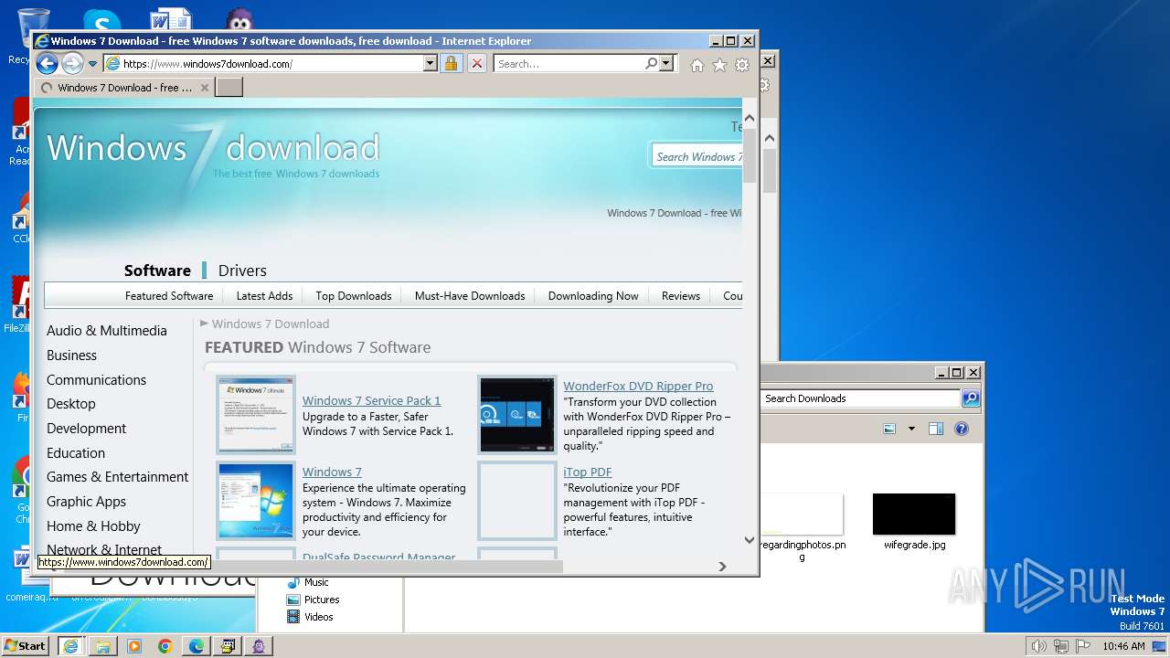The height and width of the screenshot is (658, 1170).
Task: Click the IE Search box
Action: 569,64
